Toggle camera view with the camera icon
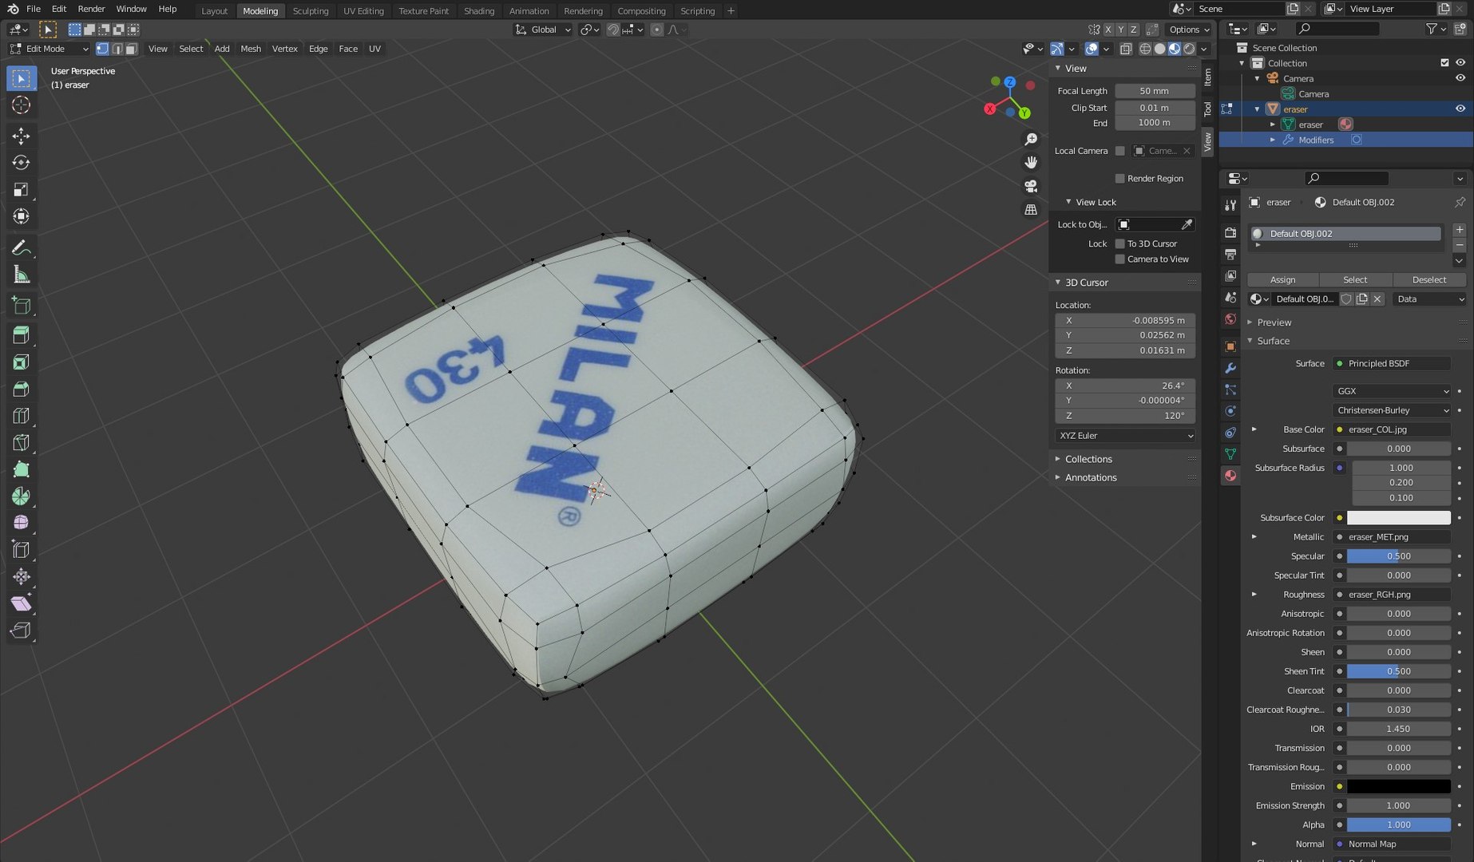The image size is (1474, 862). pyautogui.click(x=1031, y=186)
